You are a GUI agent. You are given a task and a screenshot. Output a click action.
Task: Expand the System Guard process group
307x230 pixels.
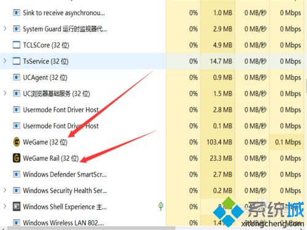tap(5, 29)
